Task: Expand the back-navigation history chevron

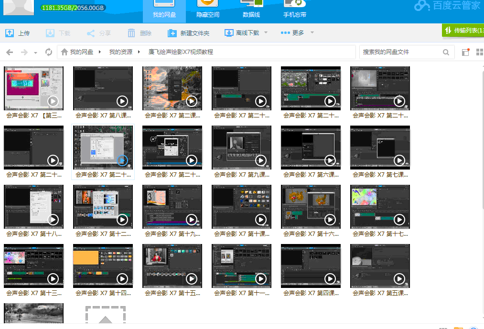Action: pyautogui.click(x=35, y=52)
